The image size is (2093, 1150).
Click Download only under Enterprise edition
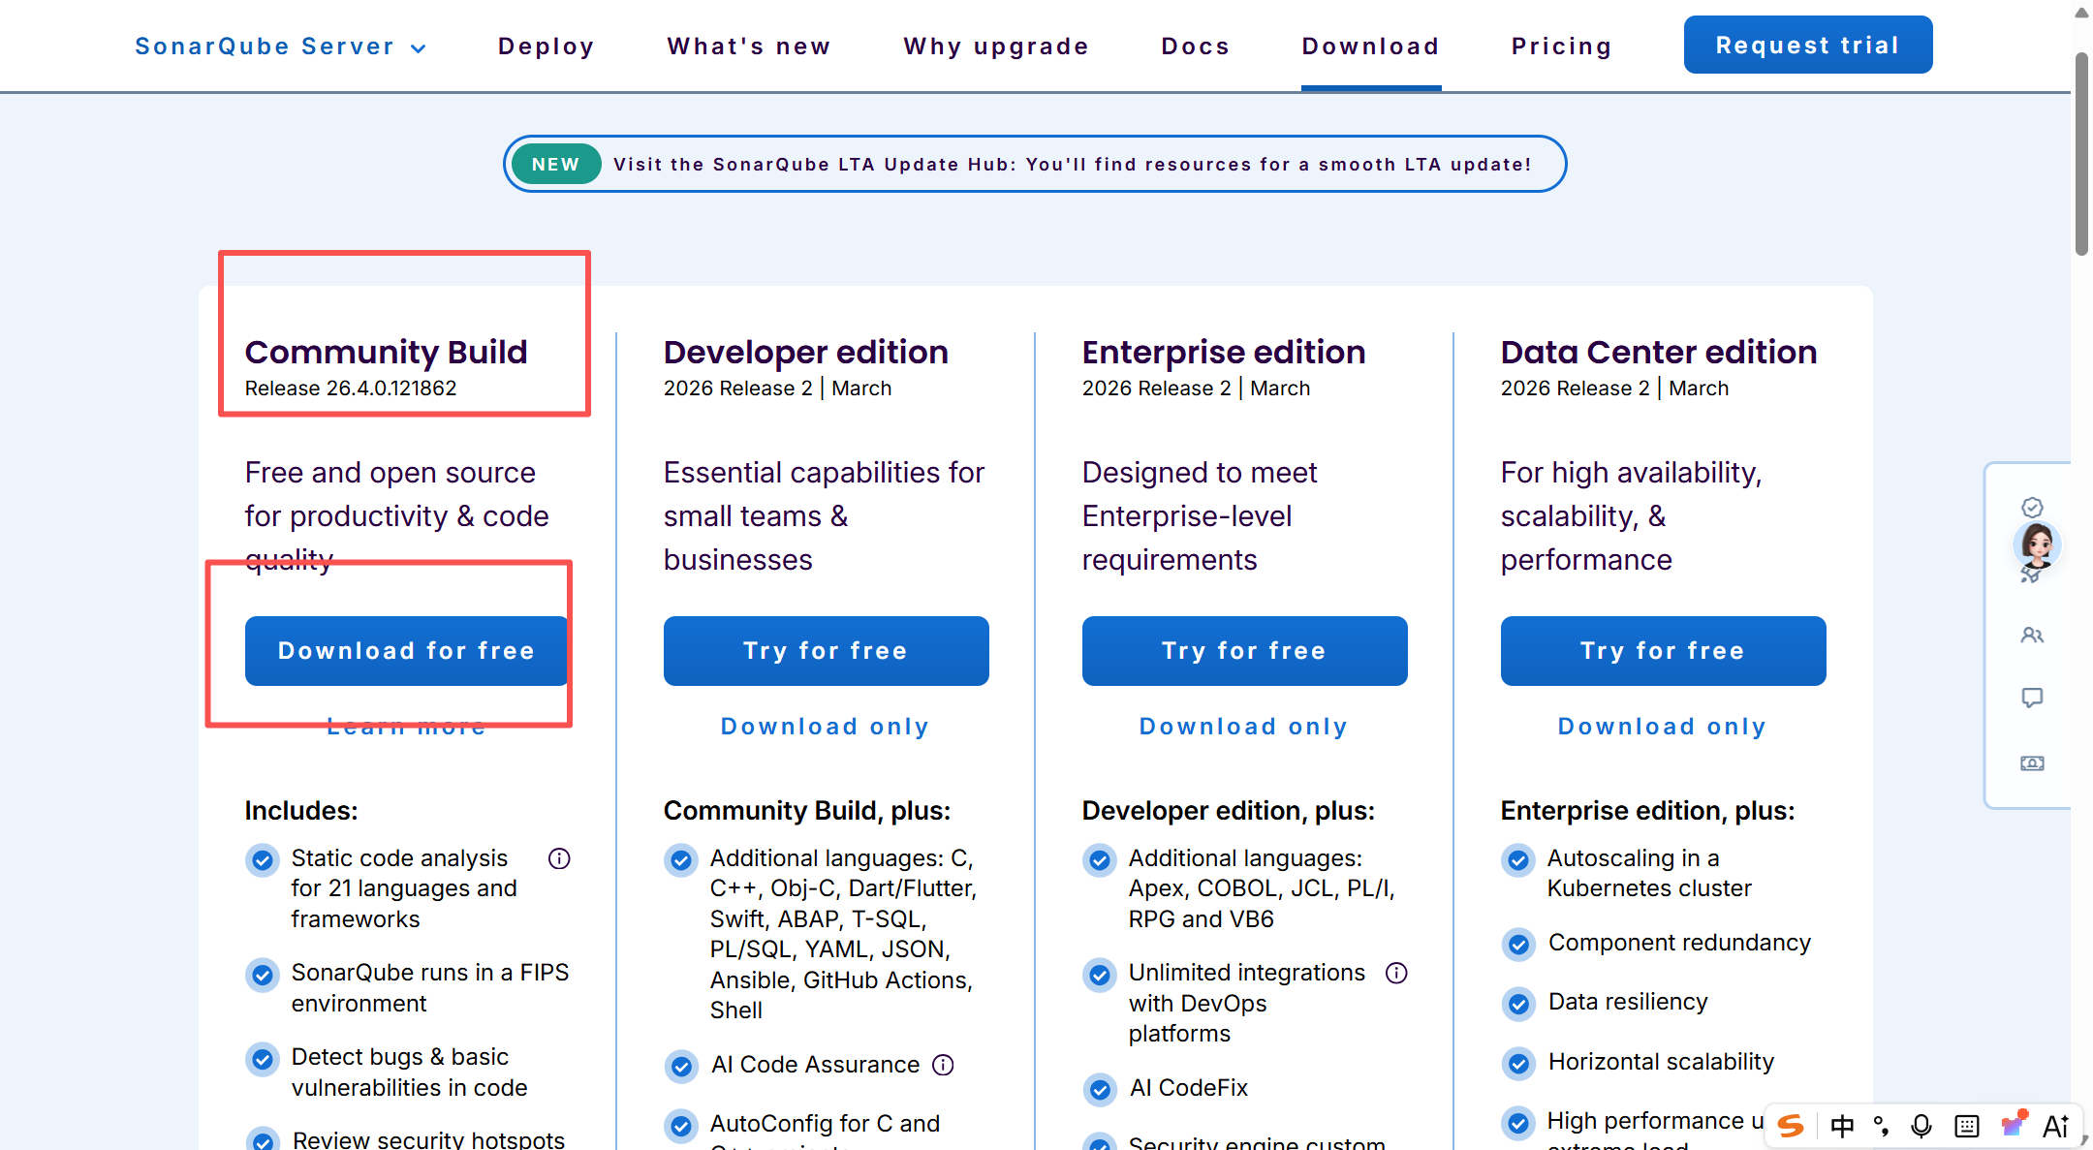1243,727
